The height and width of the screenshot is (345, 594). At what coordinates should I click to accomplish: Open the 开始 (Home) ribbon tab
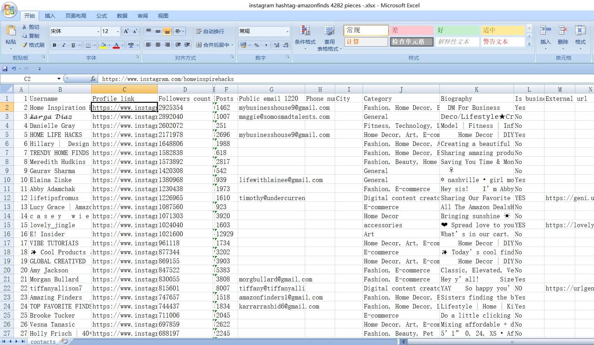(x=29, y=16)
